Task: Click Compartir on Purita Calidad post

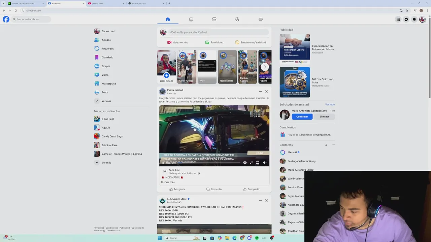Action: pyautogui.click(x=251, y=189)
